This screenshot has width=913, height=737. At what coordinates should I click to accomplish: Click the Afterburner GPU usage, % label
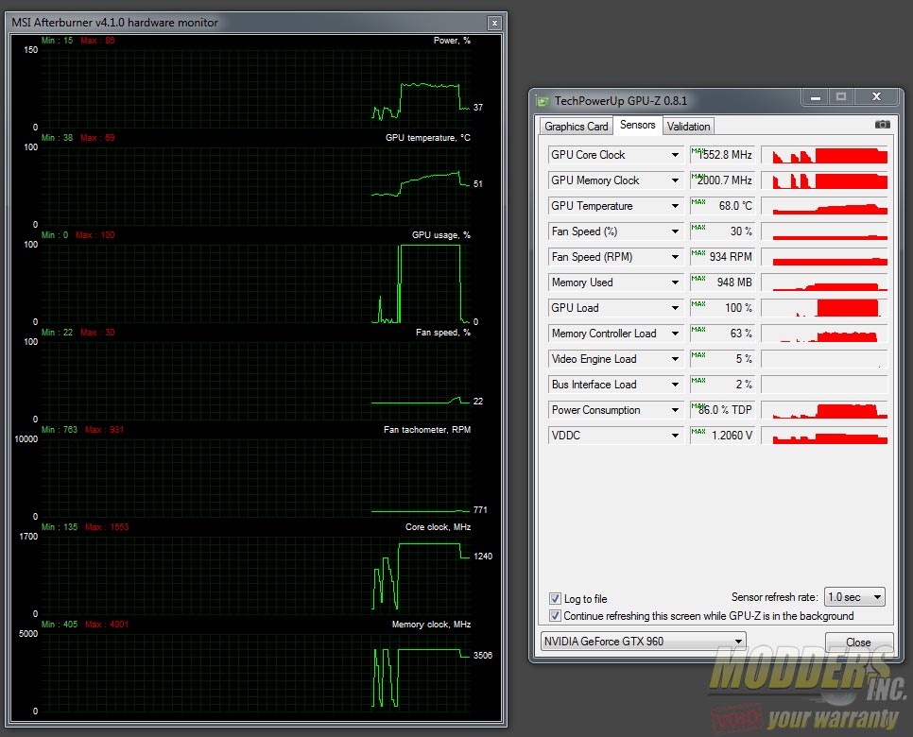click(x=441, y=235)
